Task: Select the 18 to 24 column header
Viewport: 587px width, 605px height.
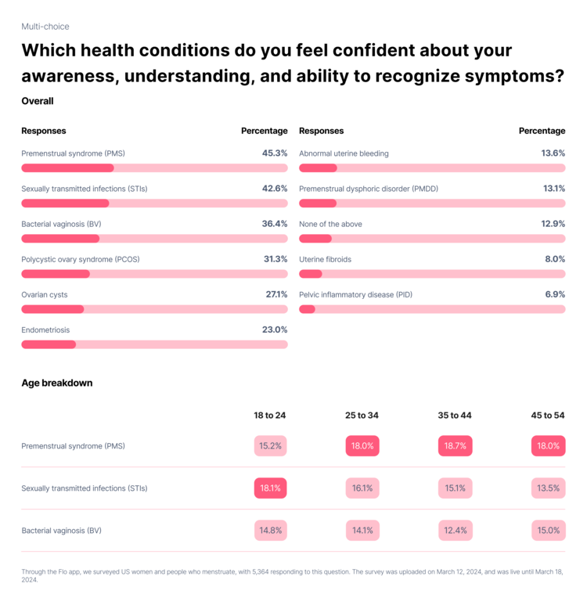Action: click(x=270, y=415)
